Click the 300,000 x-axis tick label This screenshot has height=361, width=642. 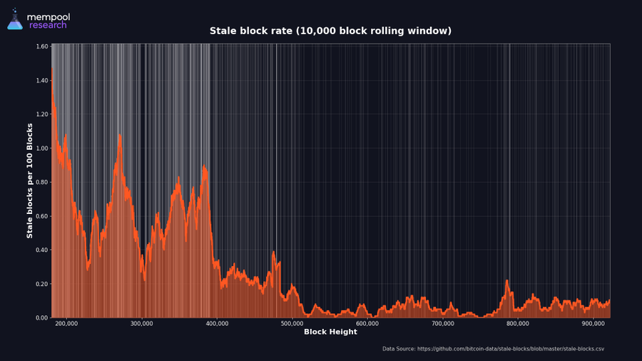142,323
